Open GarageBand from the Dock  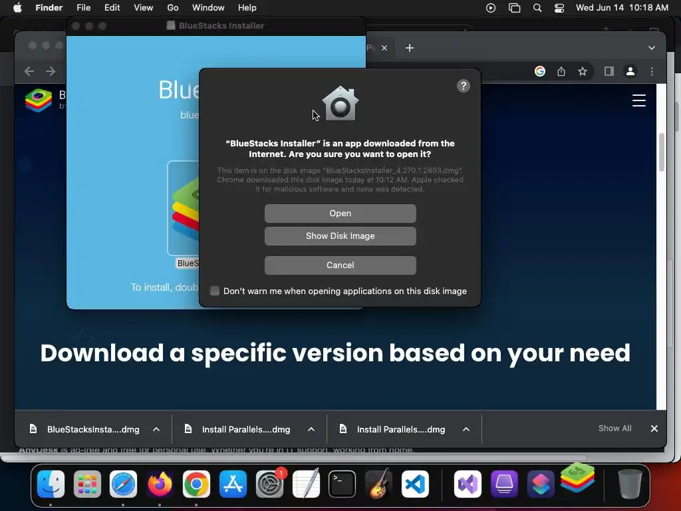pyautogui.click(x=378, y=483)
